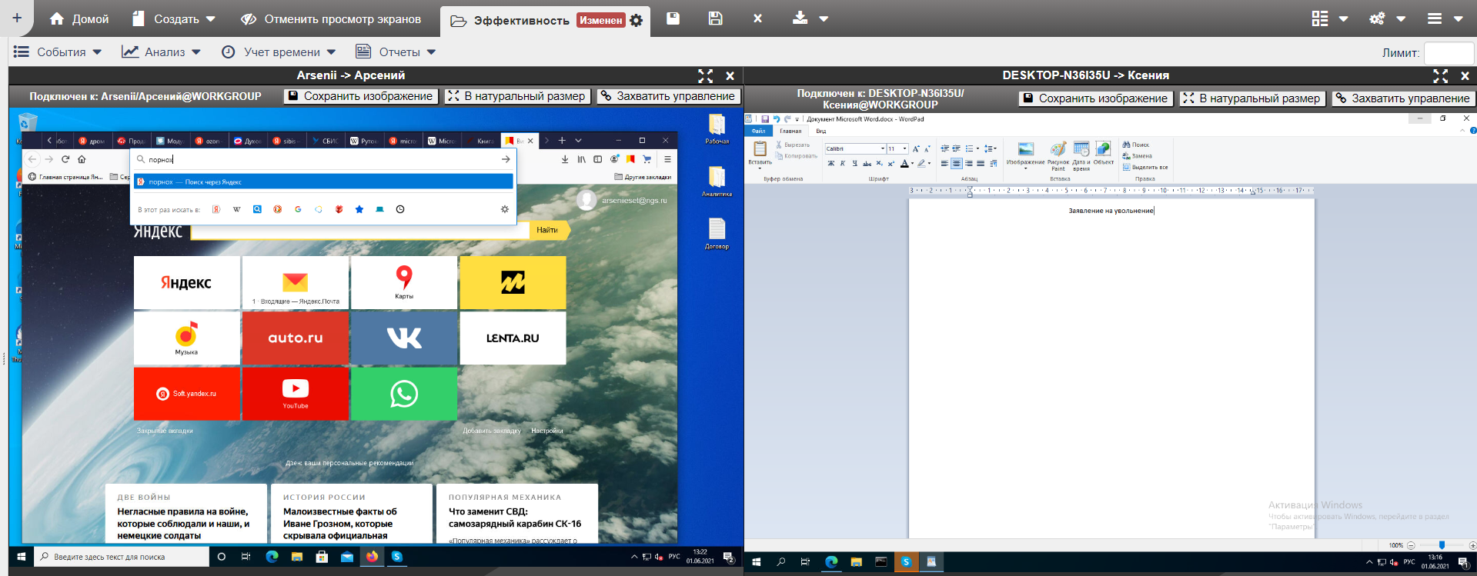Toggle superscript in WordPad

point(891,163)
